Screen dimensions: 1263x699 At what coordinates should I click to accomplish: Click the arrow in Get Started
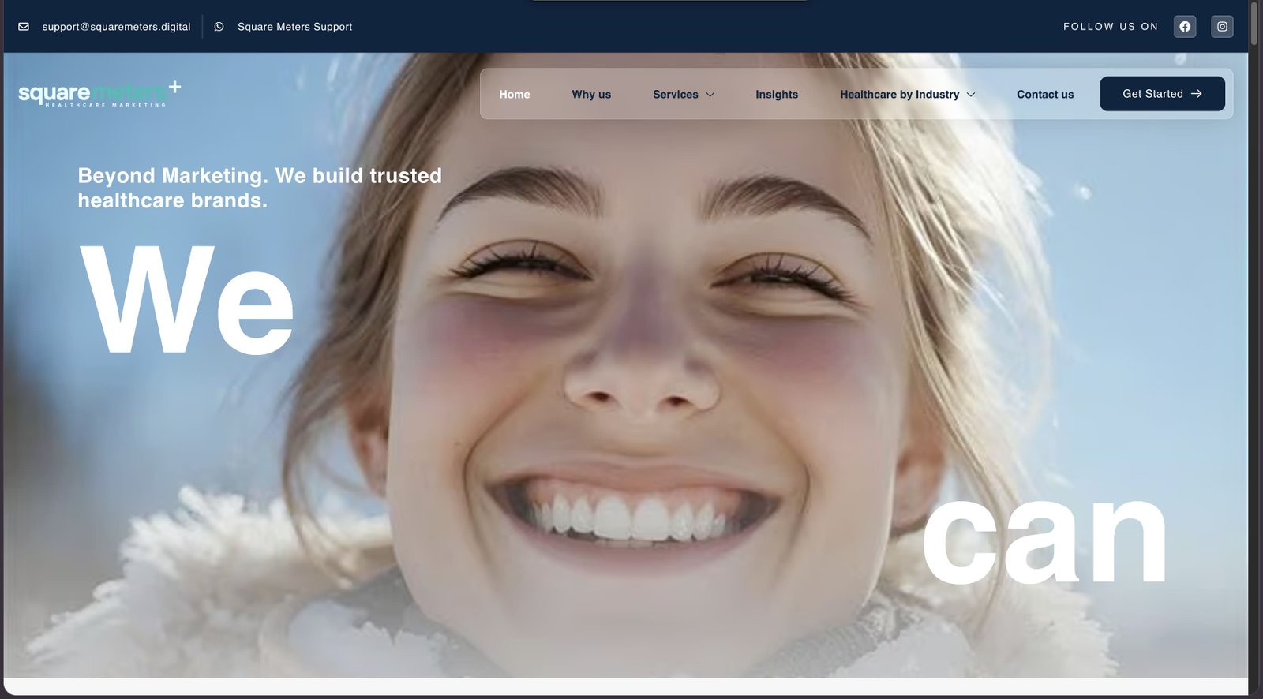(1197, 93)
